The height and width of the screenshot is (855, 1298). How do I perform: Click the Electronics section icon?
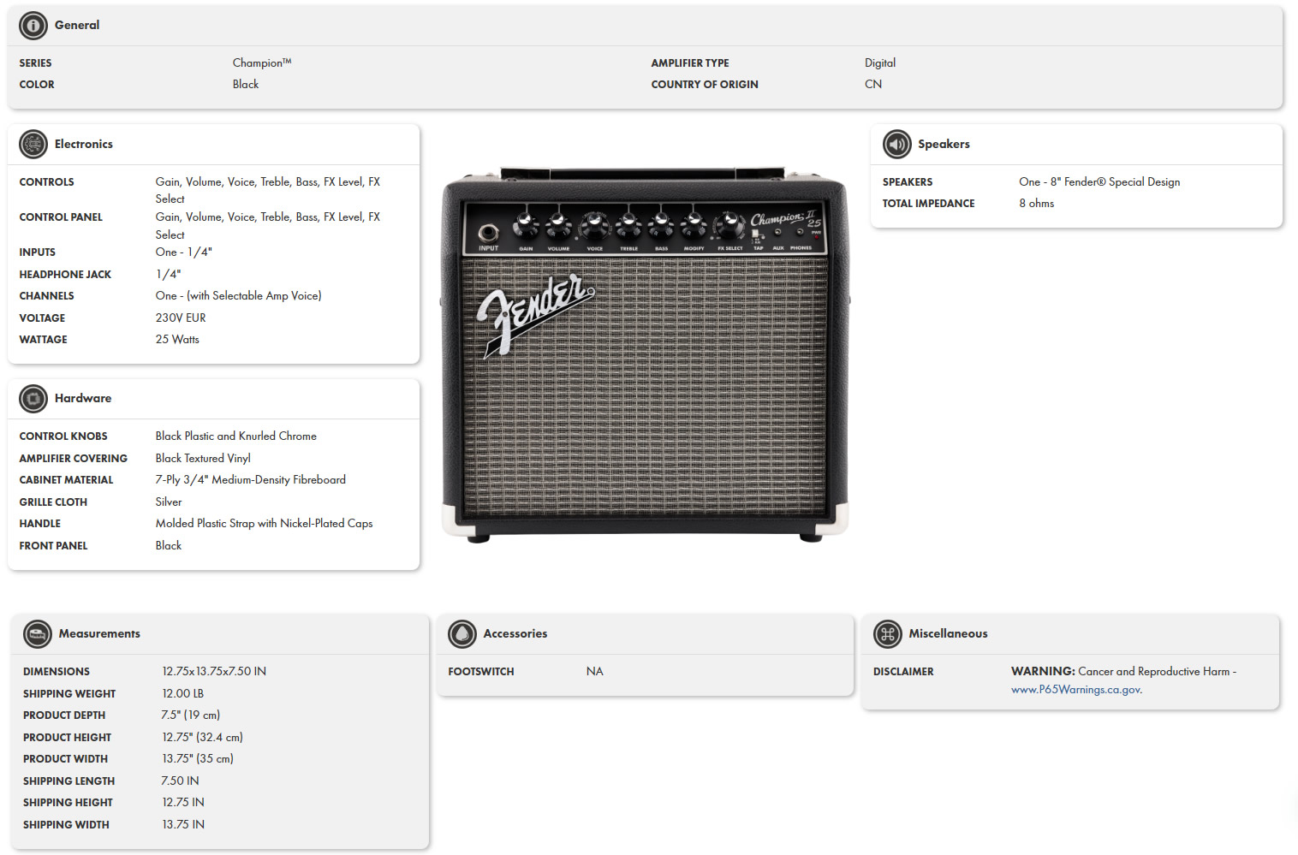[x=33, y=145]
